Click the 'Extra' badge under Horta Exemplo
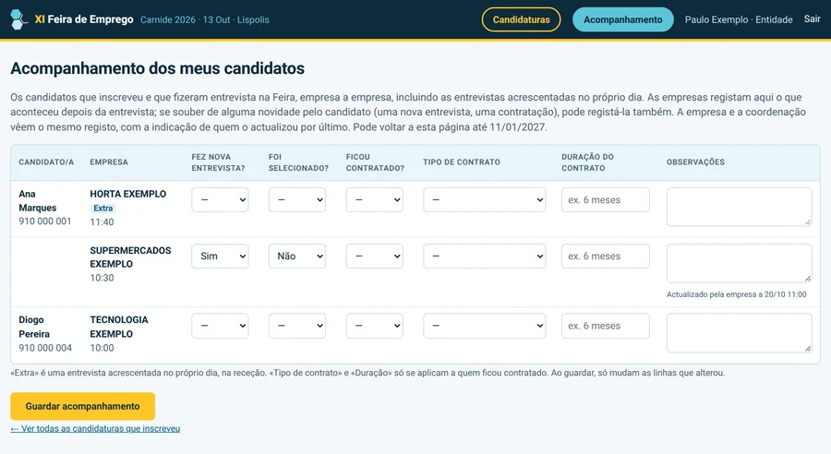 click(x=102, y=209)
